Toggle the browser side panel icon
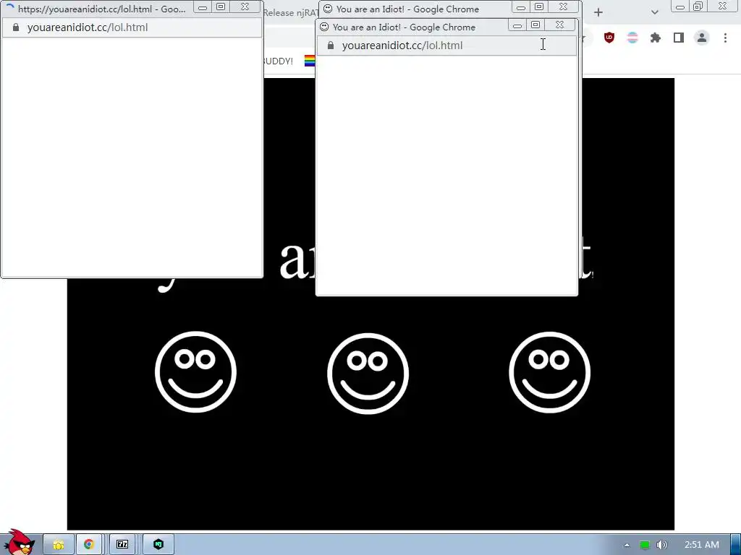 point(679,38)
